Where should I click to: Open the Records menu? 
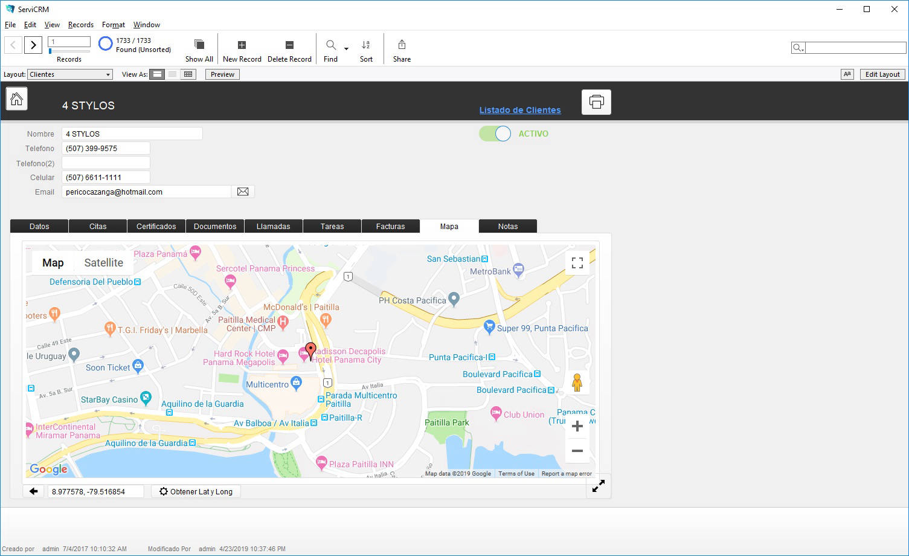[x=81, y=25]
